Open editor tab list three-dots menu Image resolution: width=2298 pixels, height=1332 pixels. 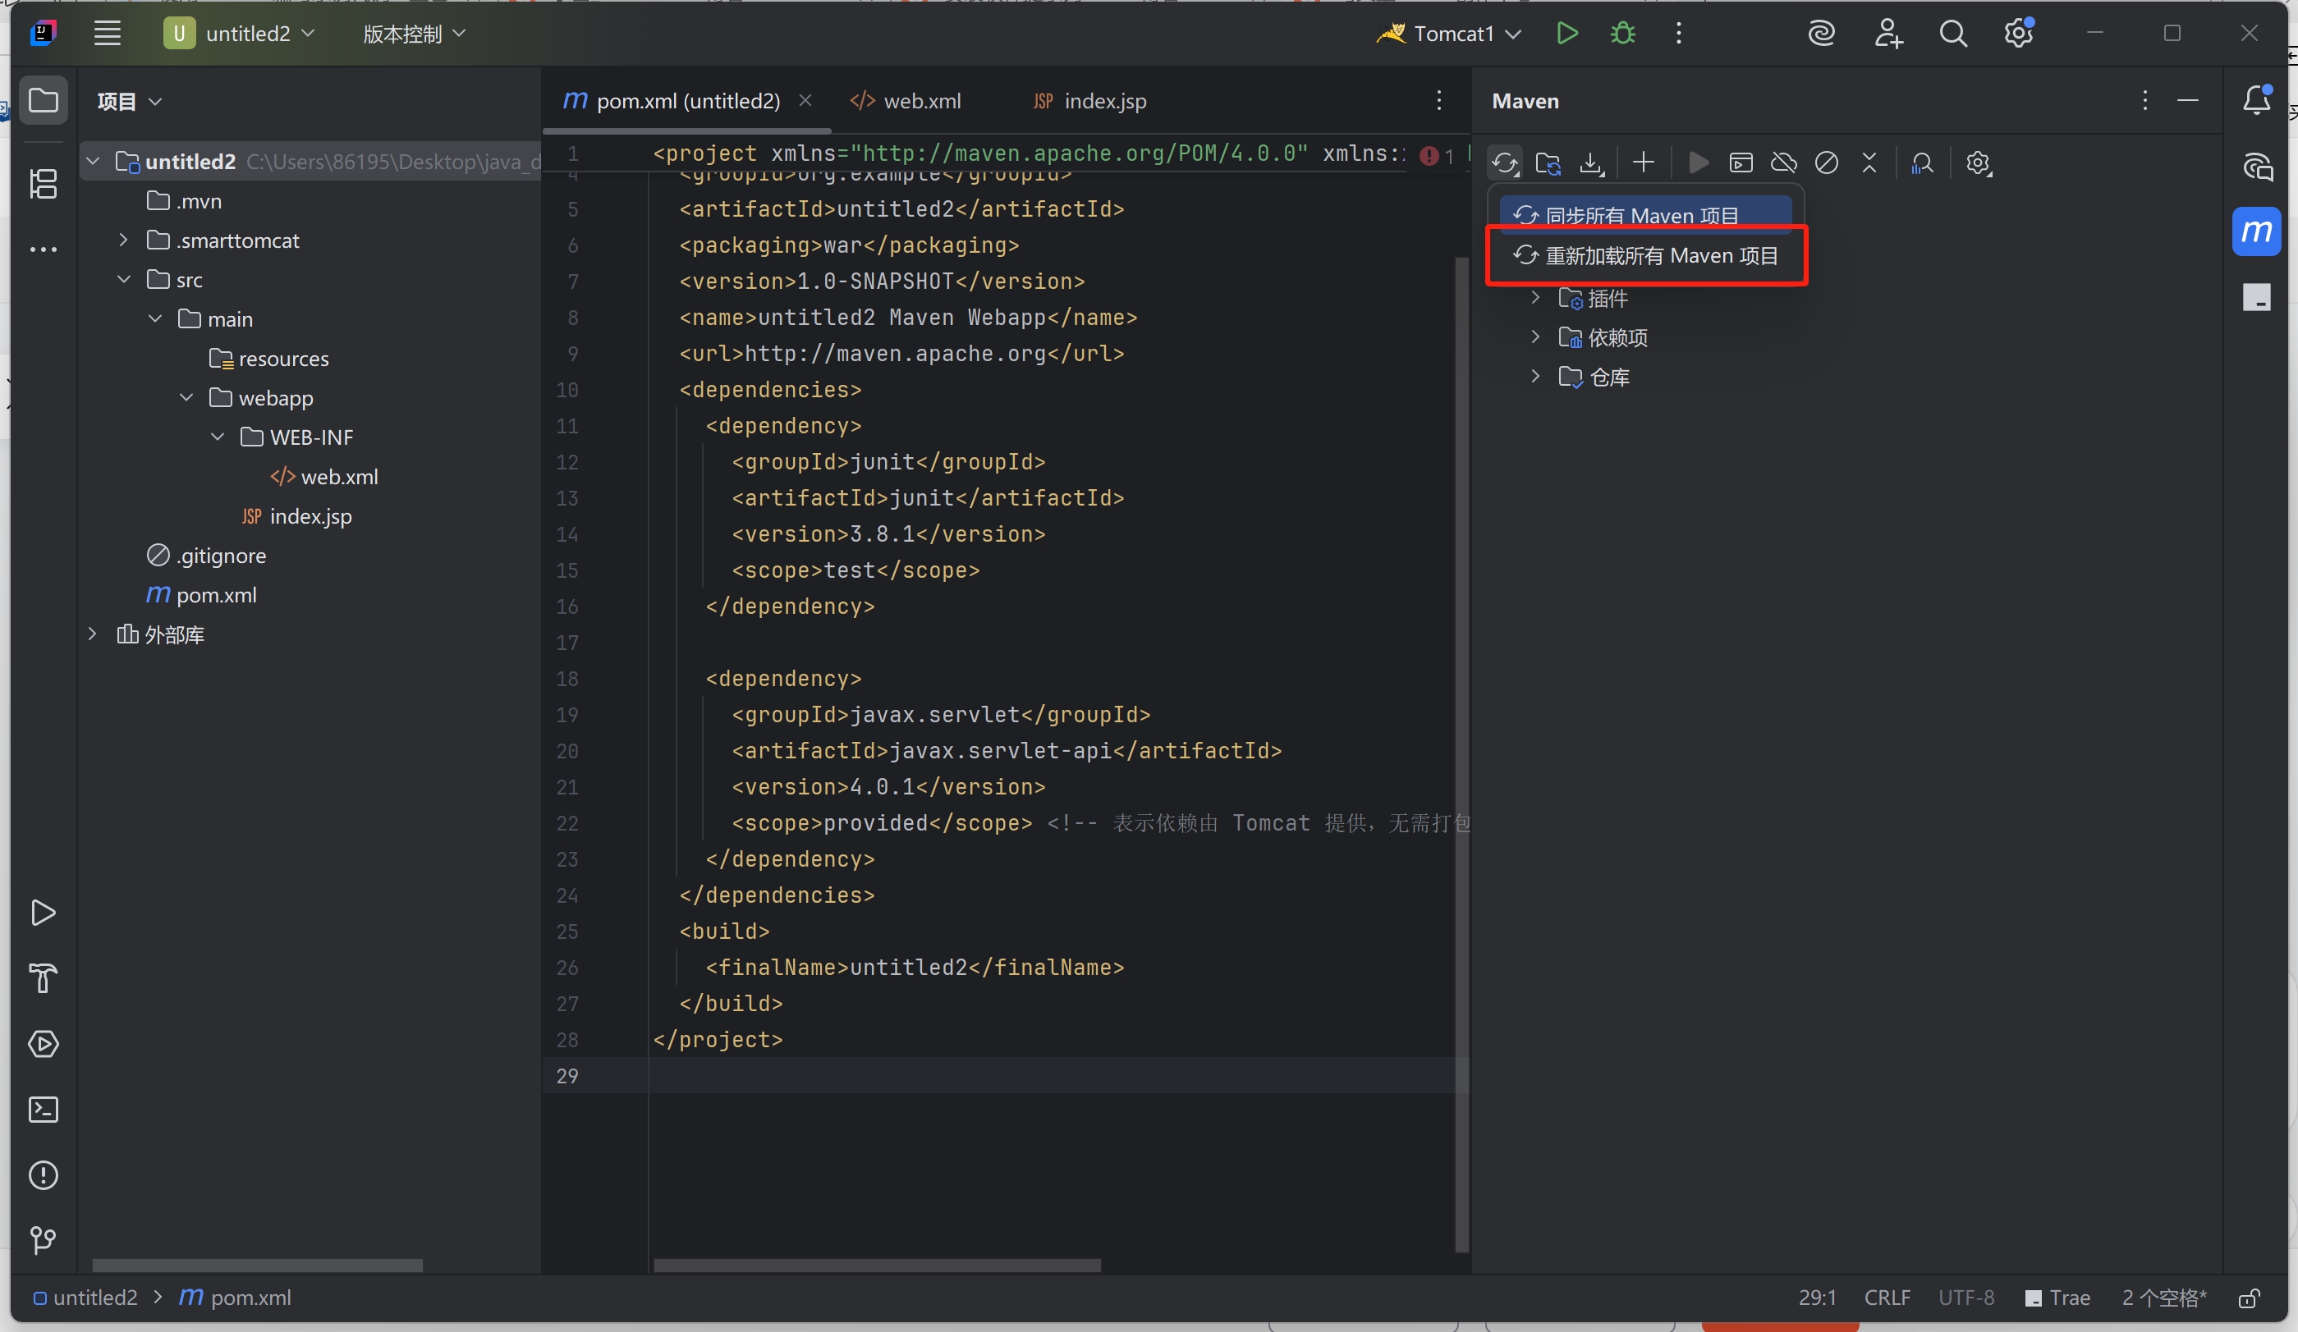[x=1439, y=100]
